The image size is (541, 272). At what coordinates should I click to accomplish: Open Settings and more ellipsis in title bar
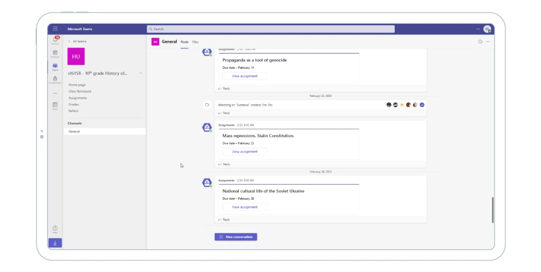(478, 29)
